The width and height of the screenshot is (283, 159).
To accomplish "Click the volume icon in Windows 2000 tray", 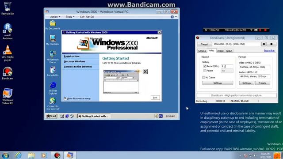I will 156,116.
